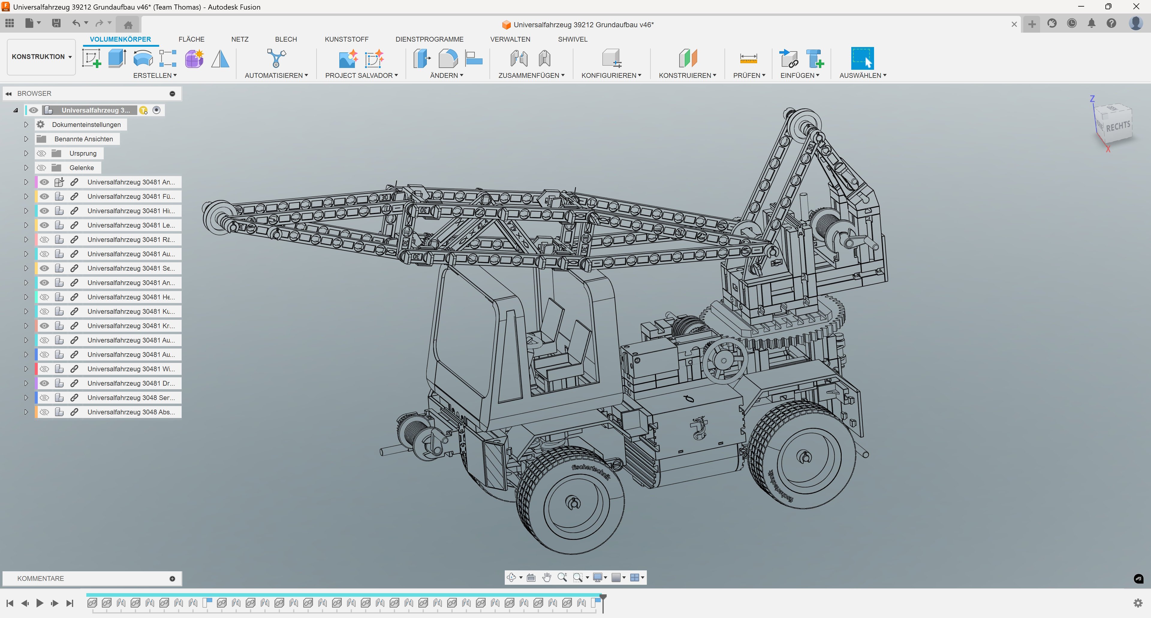This screenshot has height=618, width=1151.
Task: Click the RECHTS face on ViewCube
Action: [1118, 126]
